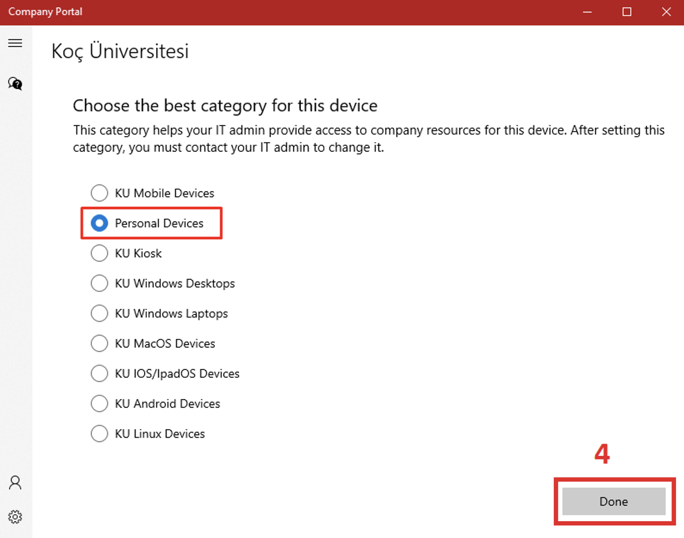This screenshot has width=684, height=538.
Task: Minimize the Company Portal window
Action: pyautogui.click(x=587, y=11)
